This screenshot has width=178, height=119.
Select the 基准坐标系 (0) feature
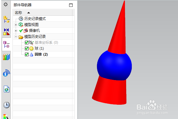click(46, 43)
